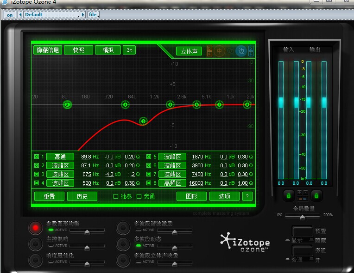Open band 2 filter type 波峰区 selector
The width and height of the screenshot is (354, 273).
click(x=60, y=165)
